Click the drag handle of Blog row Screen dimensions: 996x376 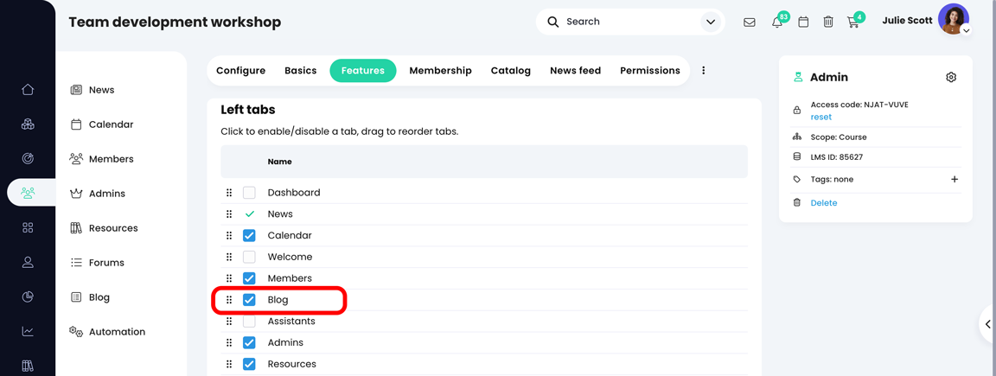[x=229, y=300]
